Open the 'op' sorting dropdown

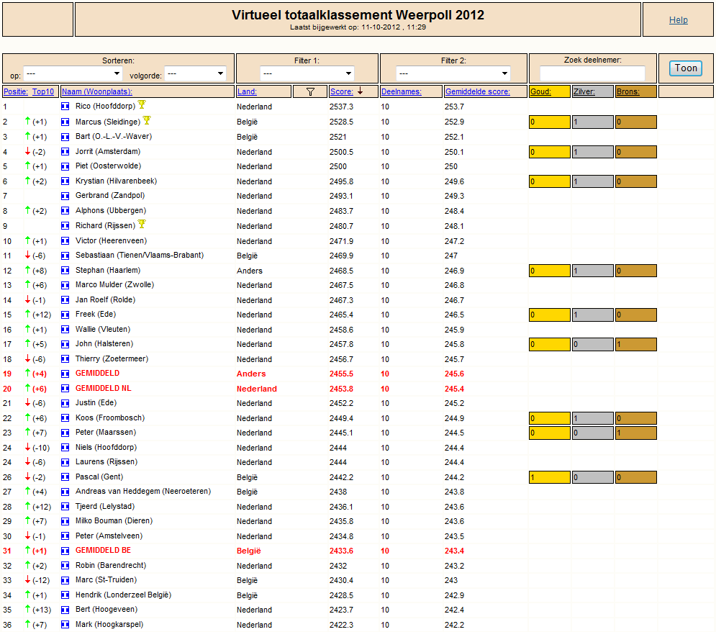click(x=73, y=73)
